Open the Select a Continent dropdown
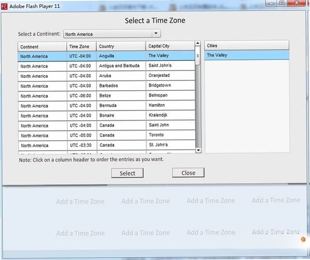The image size is (310, 260). [112, 34]
